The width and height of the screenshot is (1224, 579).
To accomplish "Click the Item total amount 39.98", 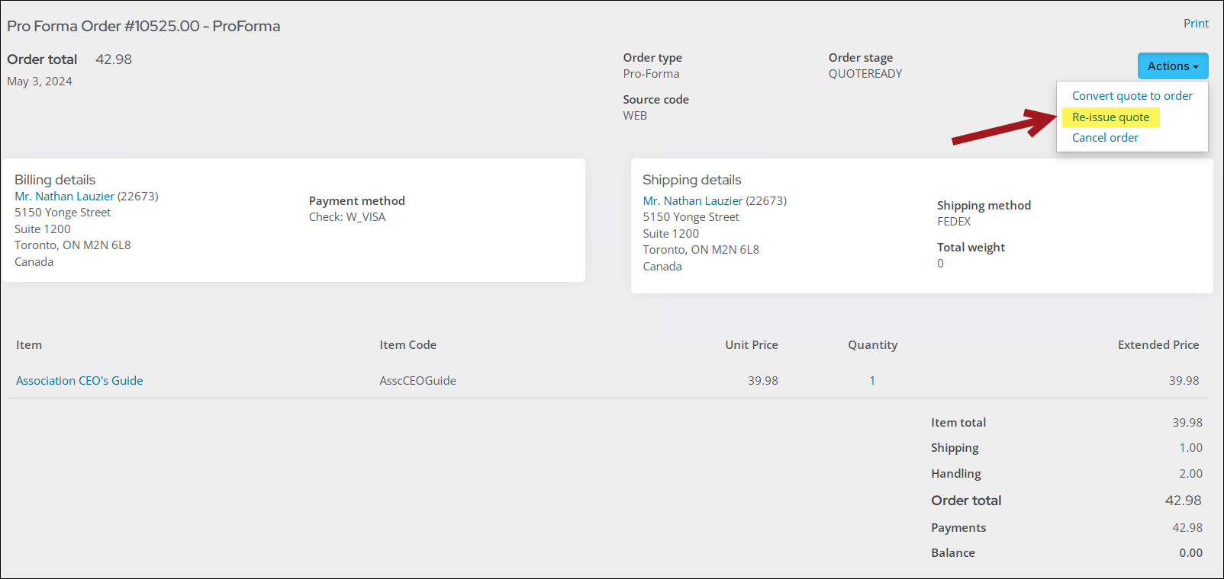I will [x=1187, y=423].
